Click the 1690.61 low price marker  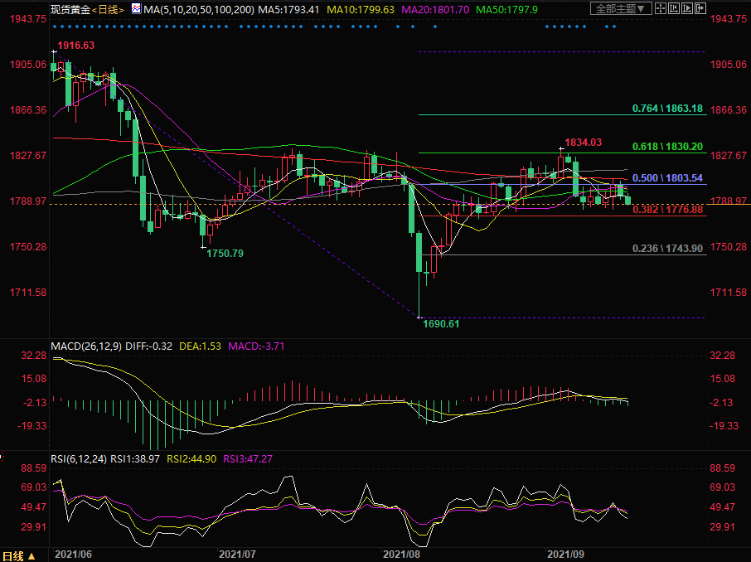coord(441,324)
